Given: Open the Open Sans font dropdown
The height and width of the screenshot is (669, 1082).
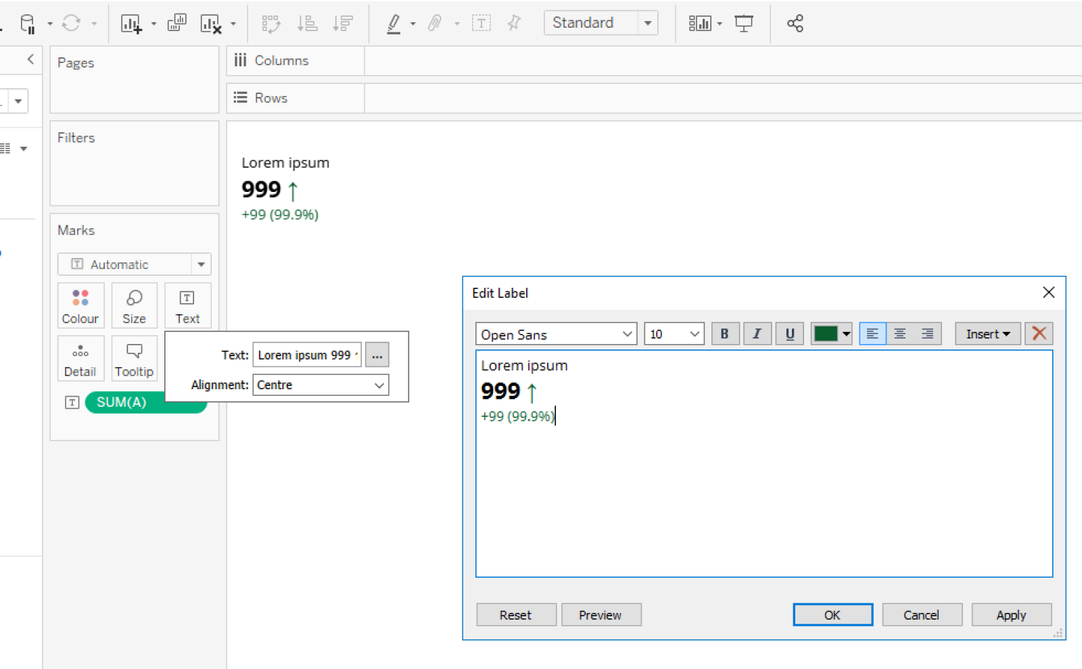Looking at the screenshot, I should coord(556,334).
